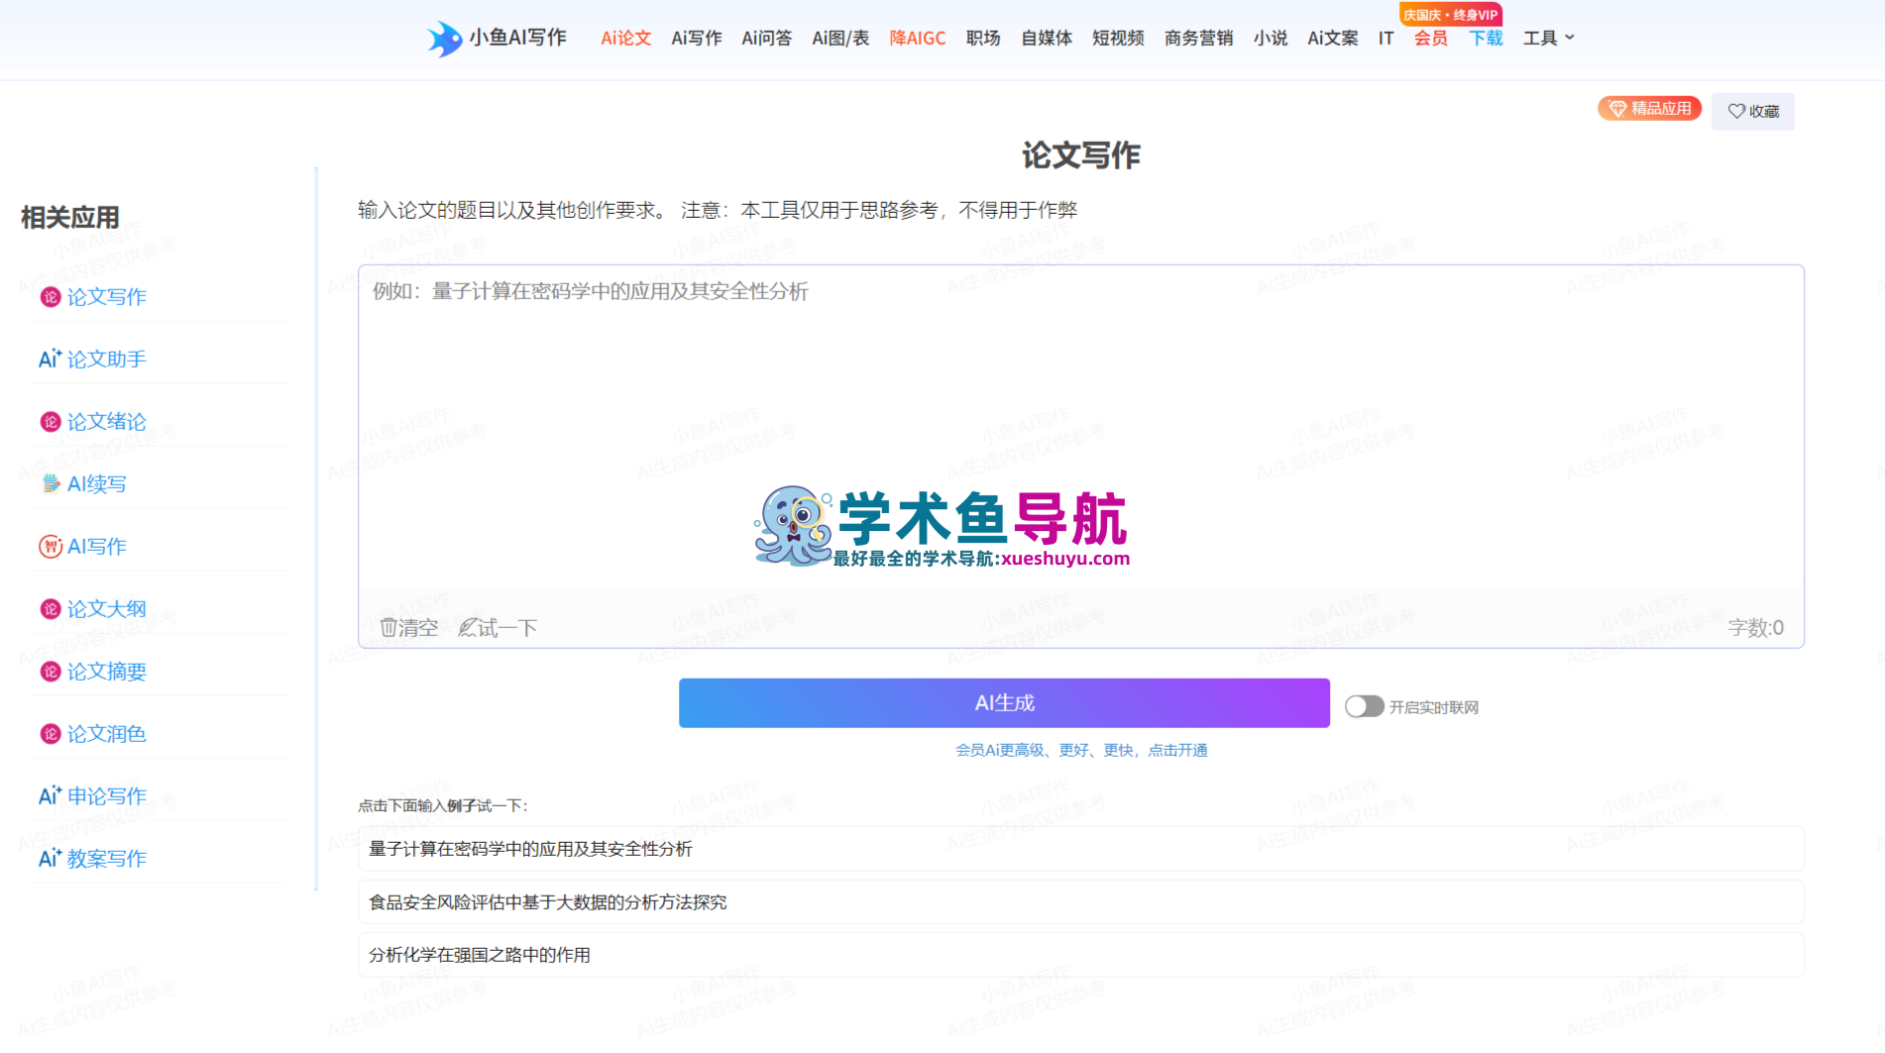1885x1053 pixels.
Task: Click the 学术鱼导航 octopus logo
Action: (793, 526)
